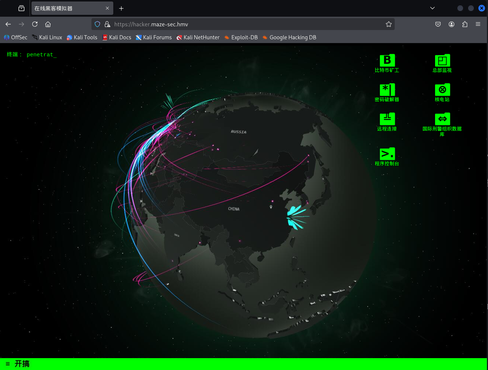Screen dimensions: 488x370
Task: Open a new tab with plus button
Action: pos(121,8)
